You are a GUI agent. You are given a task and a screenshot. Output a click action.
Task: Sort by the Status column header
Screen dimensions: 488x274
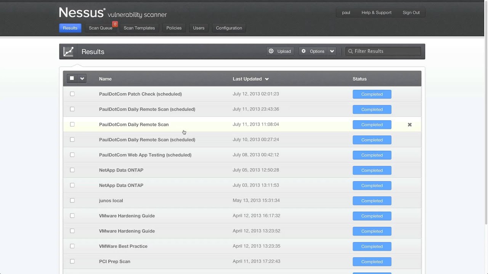(360, 79)
